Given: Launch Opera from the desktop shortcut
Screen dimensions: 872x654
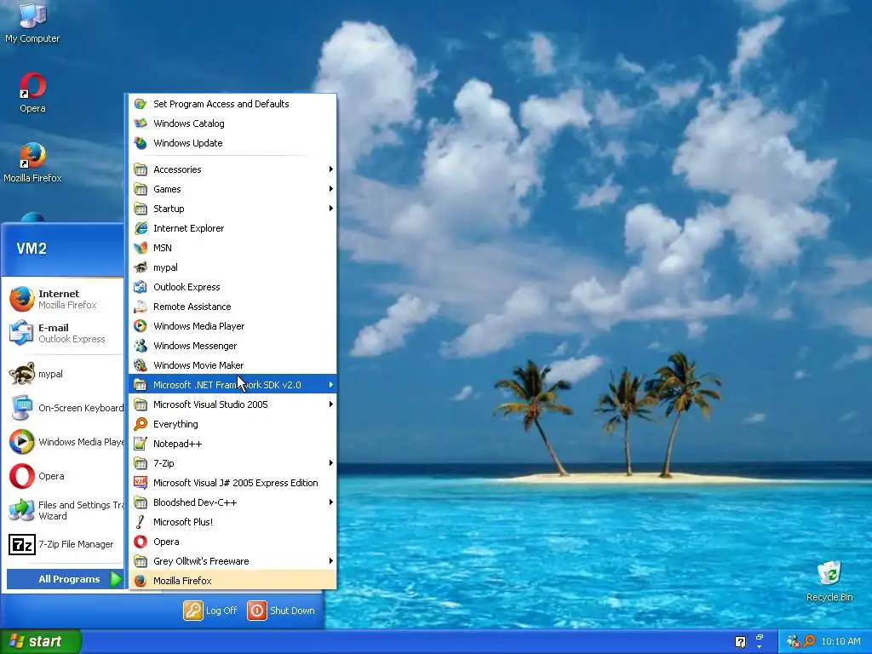Looking at the screenshot, I should (x=32, y=92).
